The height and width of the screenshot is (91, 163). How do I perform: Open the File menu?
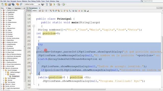(2, 1)
